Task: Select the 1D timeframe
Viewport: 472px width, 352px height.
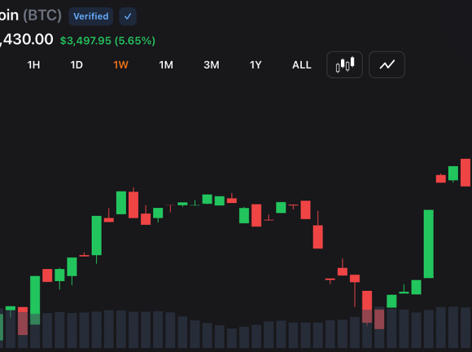Action: (x=76, y=65)
